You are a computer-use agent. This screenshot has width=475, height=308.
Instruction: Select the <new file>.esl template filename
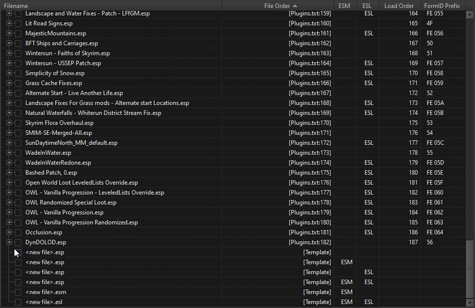click(x=44, y=302)
